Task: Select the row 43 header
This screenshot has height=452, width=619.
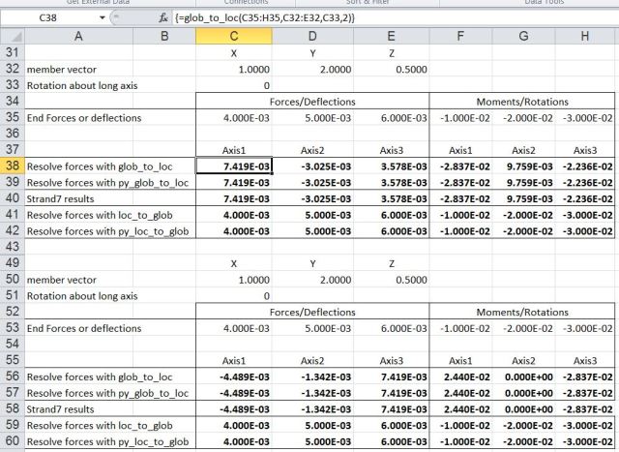Action: pyautogui.click(x=11, y=247)
